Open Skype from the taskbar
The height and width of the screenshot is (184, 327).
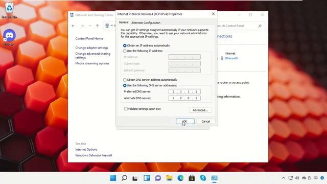(x=203, y=178)
